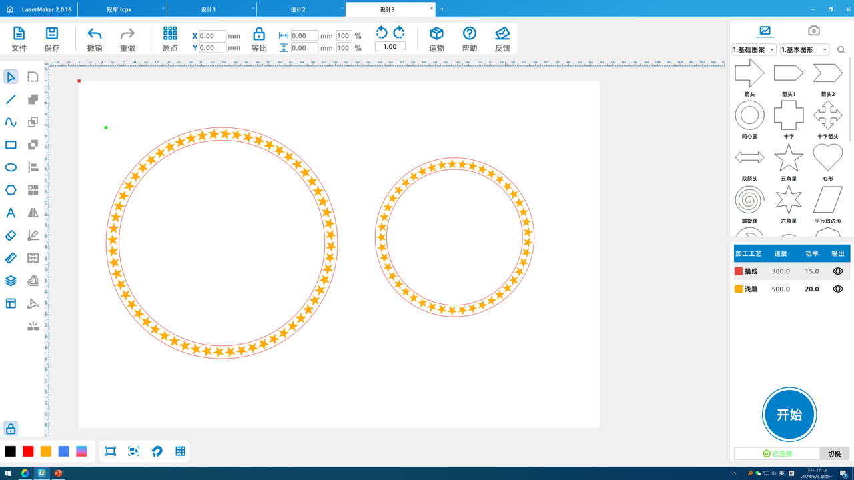Switch to the 设计2 tab

coord(298,9)
